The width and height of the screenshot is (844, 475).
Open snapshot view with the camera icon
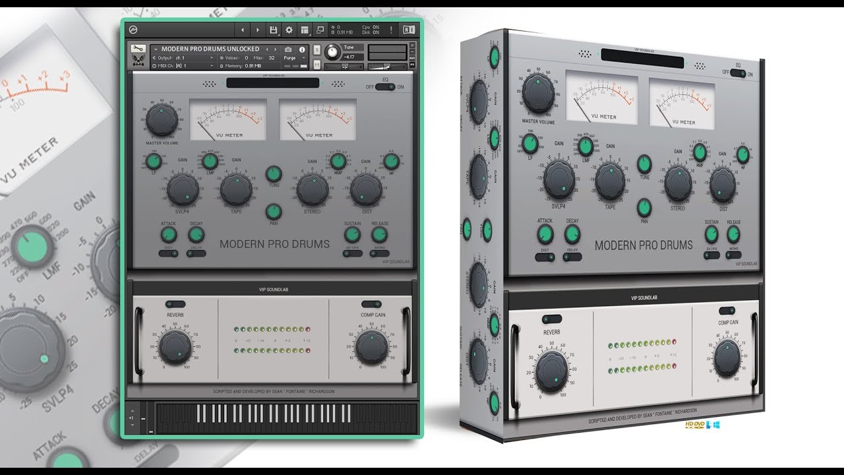click(x=288, y=49)
